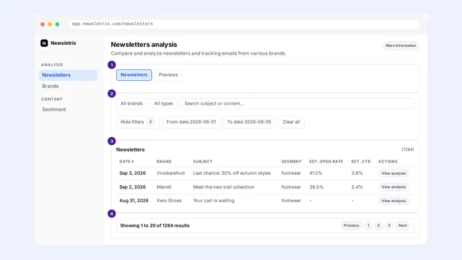Click 'Showing 1 to 20 of 1284 results'
Screen dimensions: 462x260
(154, 226)
